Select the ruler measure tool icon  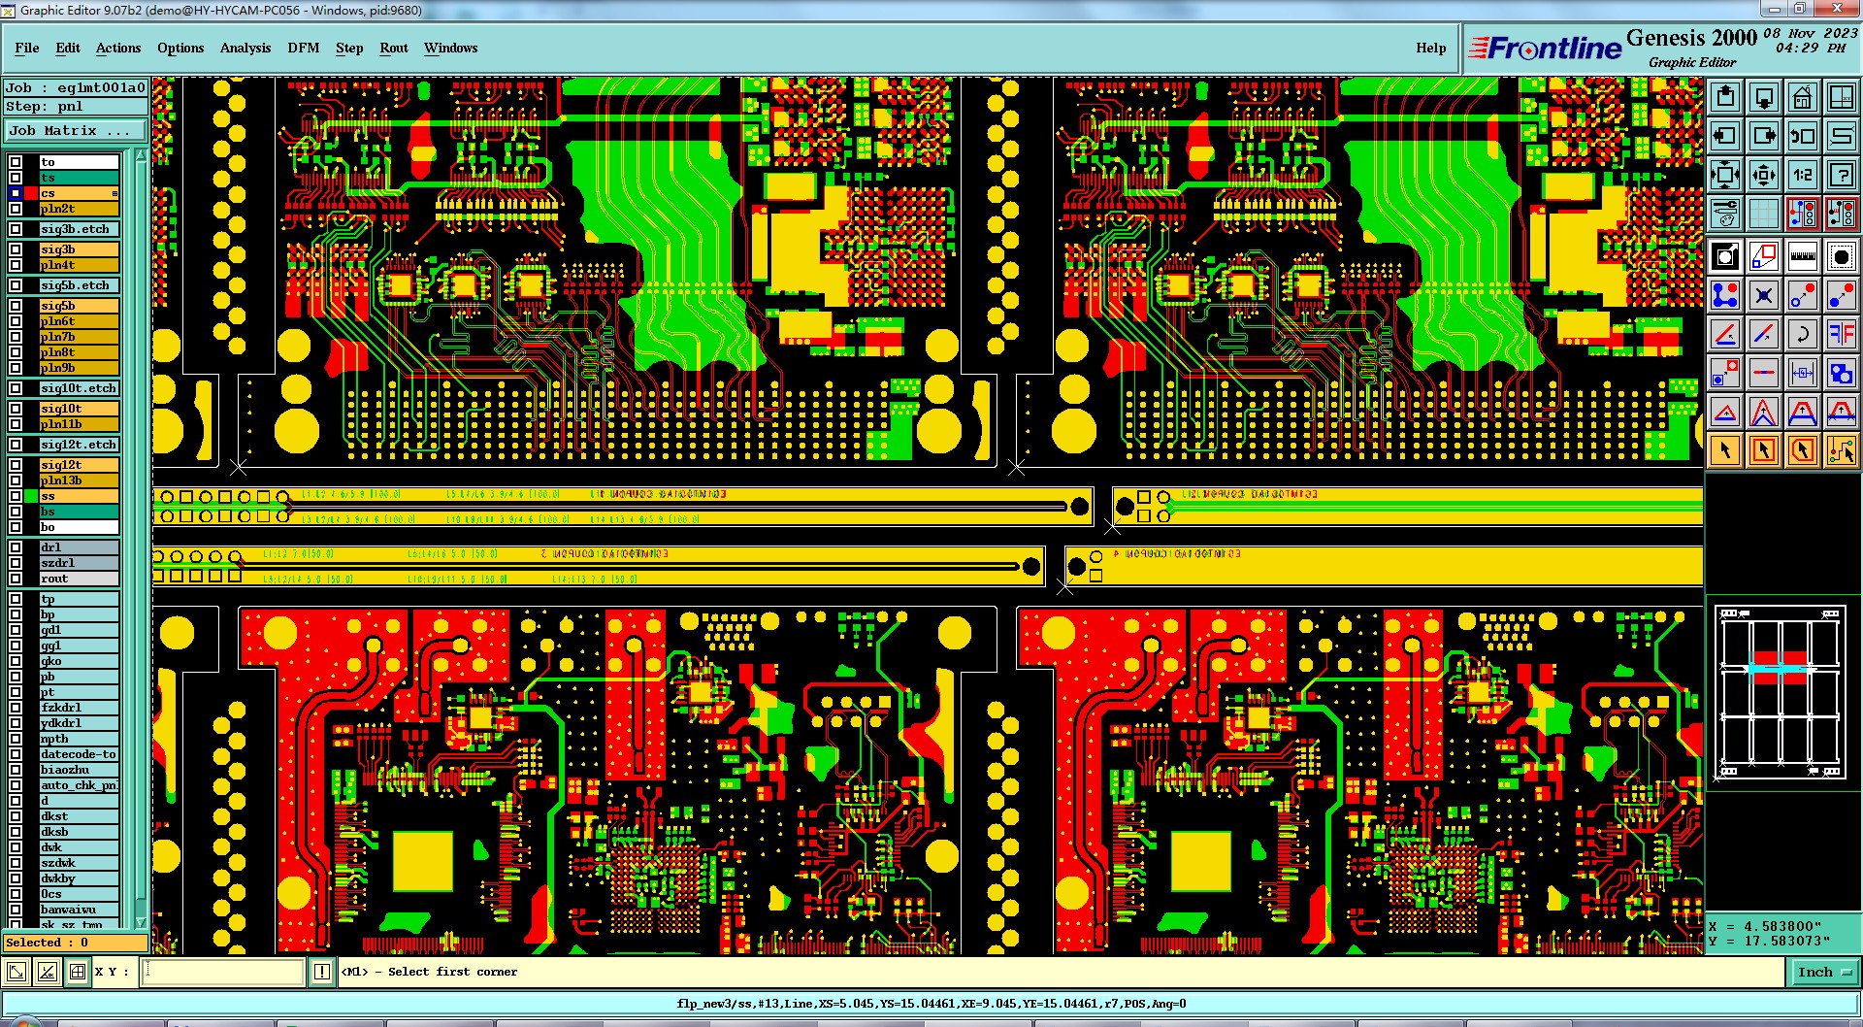click(1803, 256)
